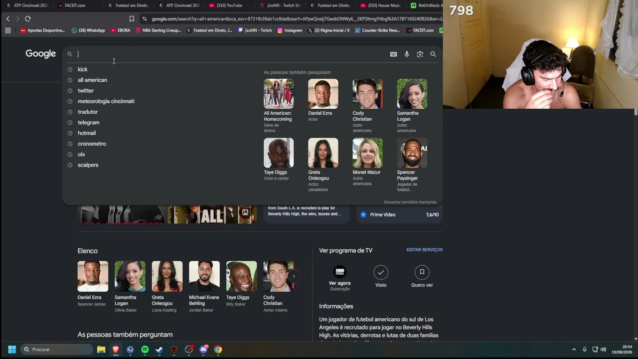Open volume settings in the system tray

tap(603, 350)
